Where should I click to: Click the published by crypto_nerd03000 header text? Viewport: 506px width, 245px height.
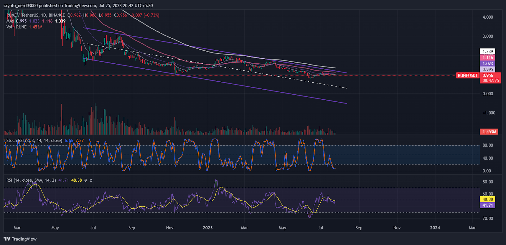[78, 6]
